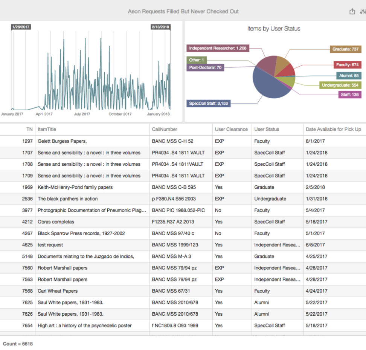Select the Faculty: 674 legend label
Screen dimensions: 366x350
pos(348,65)
